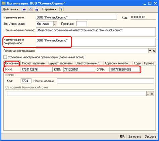Click the middle toolbar icon with the red mark
Image resolution: width=159 pixels, height=141 pixels.
click(31, 9)
